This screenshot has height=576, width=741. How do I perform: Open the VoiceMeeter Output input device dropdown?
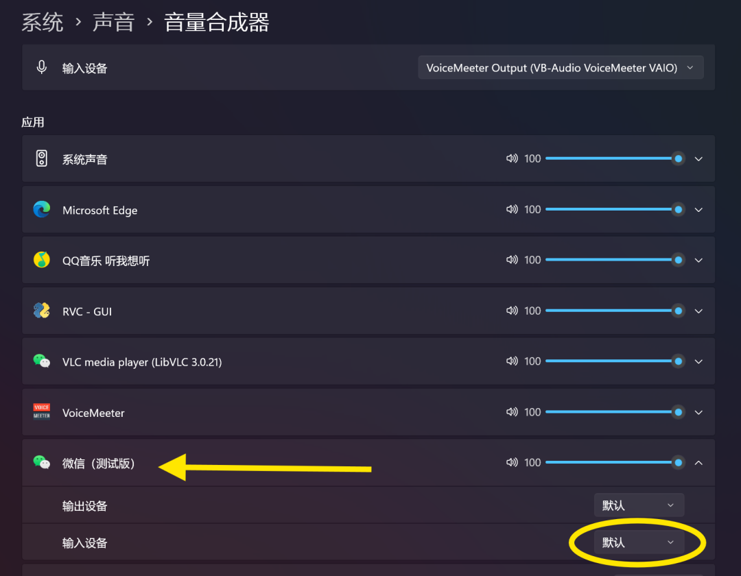point(561,67)
